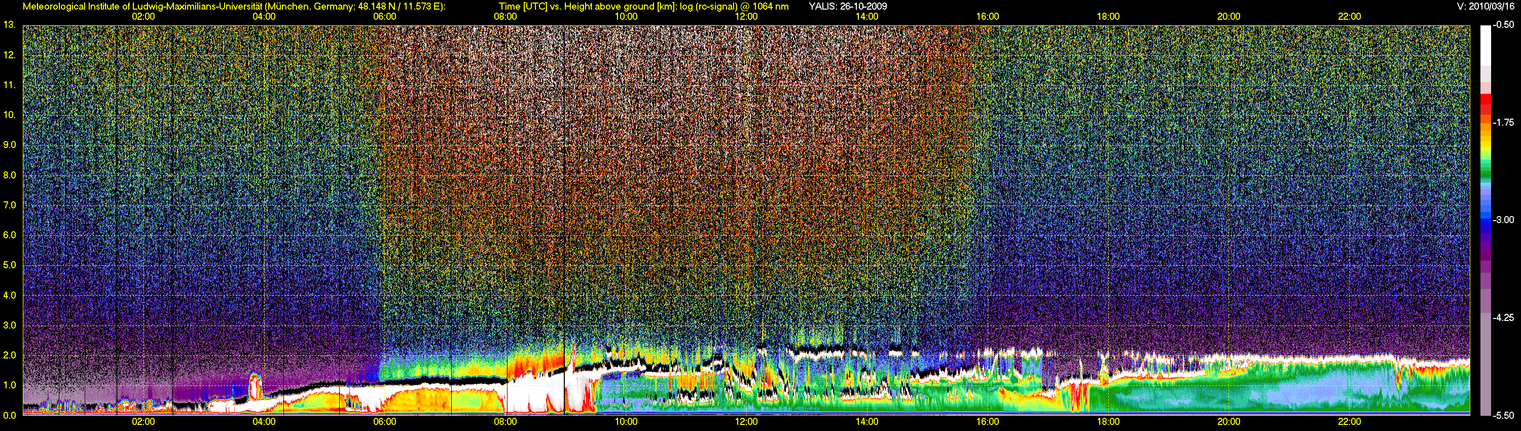Click the Meteorological Institute title text

(234, 7)
